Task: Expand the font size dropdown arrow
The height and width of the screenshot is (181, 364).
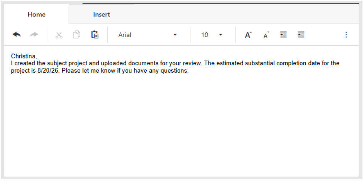Action: point(221,35)
